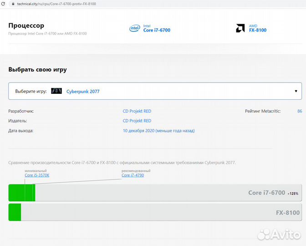Click the Cyberpunk 2077 game thumbnail

(x=56, y=91)
